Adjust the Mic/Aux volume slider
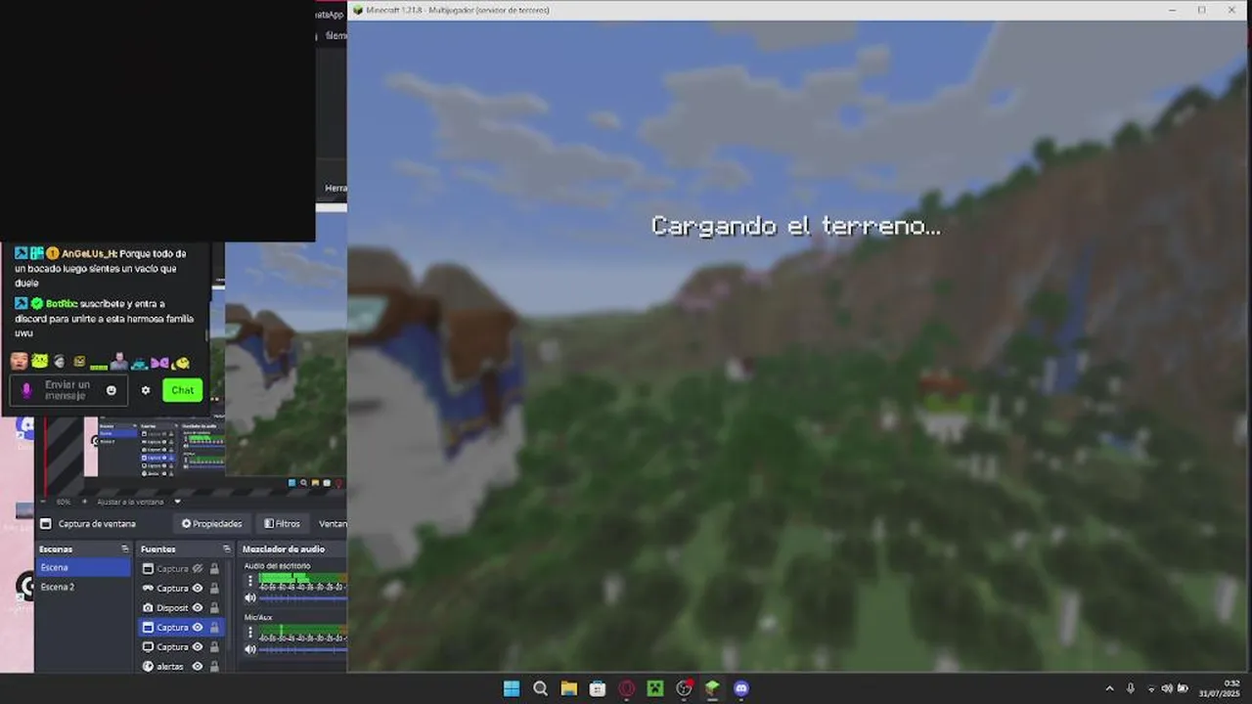 point(302,649)
